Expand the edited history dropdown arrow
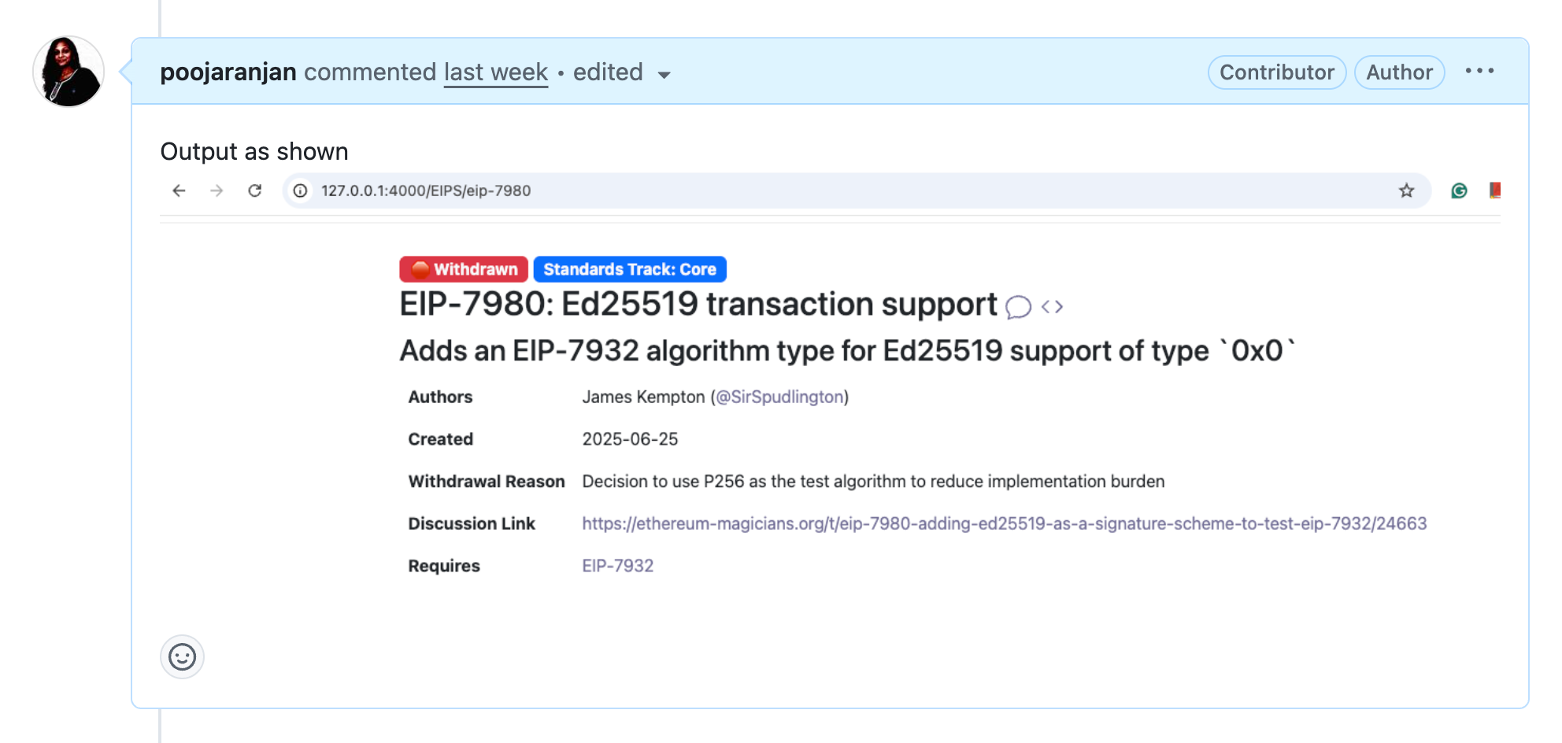1562x743 pixels. click(x=664, y=75)
